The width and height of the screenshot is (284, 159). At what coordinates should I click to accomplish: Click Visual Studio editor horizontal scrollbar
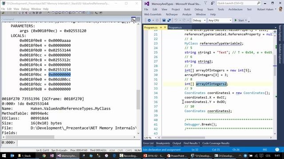183,138
